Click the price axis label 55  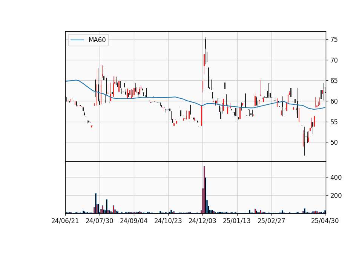334,122
